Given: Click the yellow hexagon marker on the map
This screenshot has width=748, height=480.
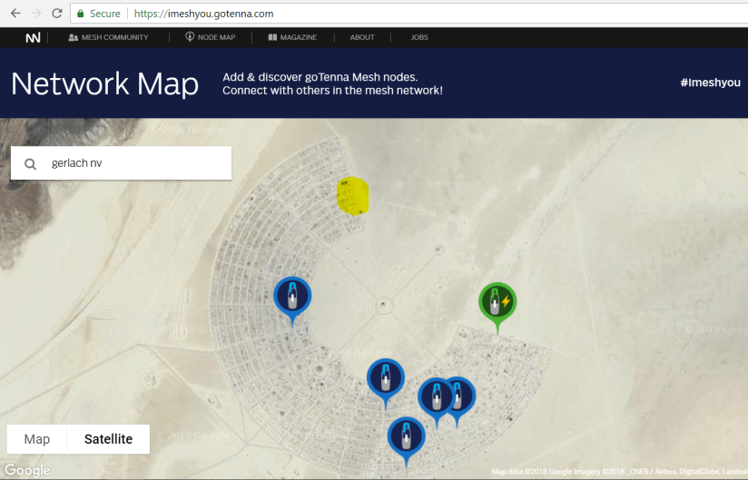Looking at the screenshot, I should (352, 196).
